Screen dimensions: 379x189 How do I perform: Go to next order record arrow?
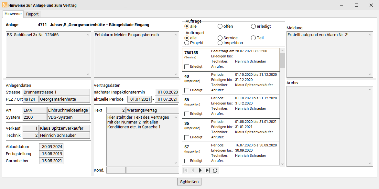click(x=200, y=170)
